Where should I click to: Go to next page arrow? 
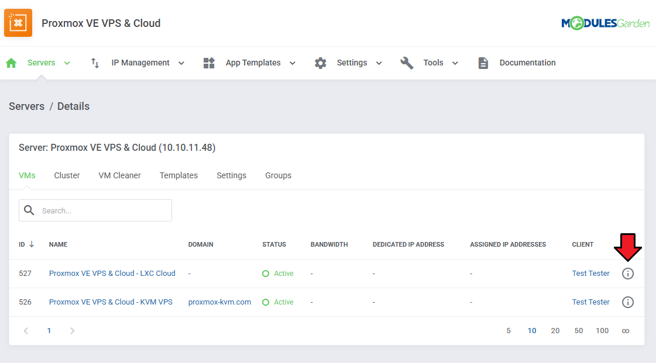[x=73, y=331]
